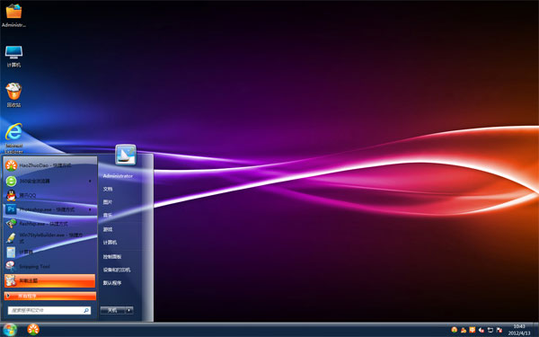Launch Photoshop.exe shortcut in Start menu
The height and width of the screenshot is (337, 539).
pos(45,209)
